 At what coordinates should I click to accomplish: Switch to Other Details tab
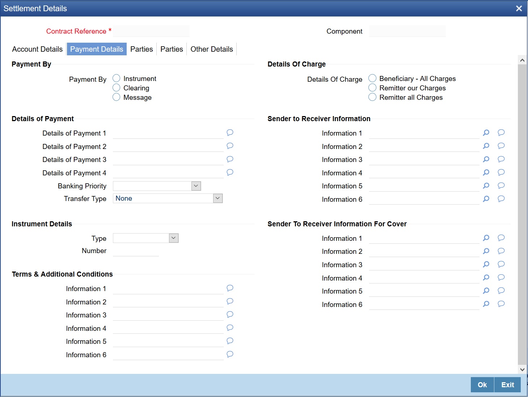(212, 49)
